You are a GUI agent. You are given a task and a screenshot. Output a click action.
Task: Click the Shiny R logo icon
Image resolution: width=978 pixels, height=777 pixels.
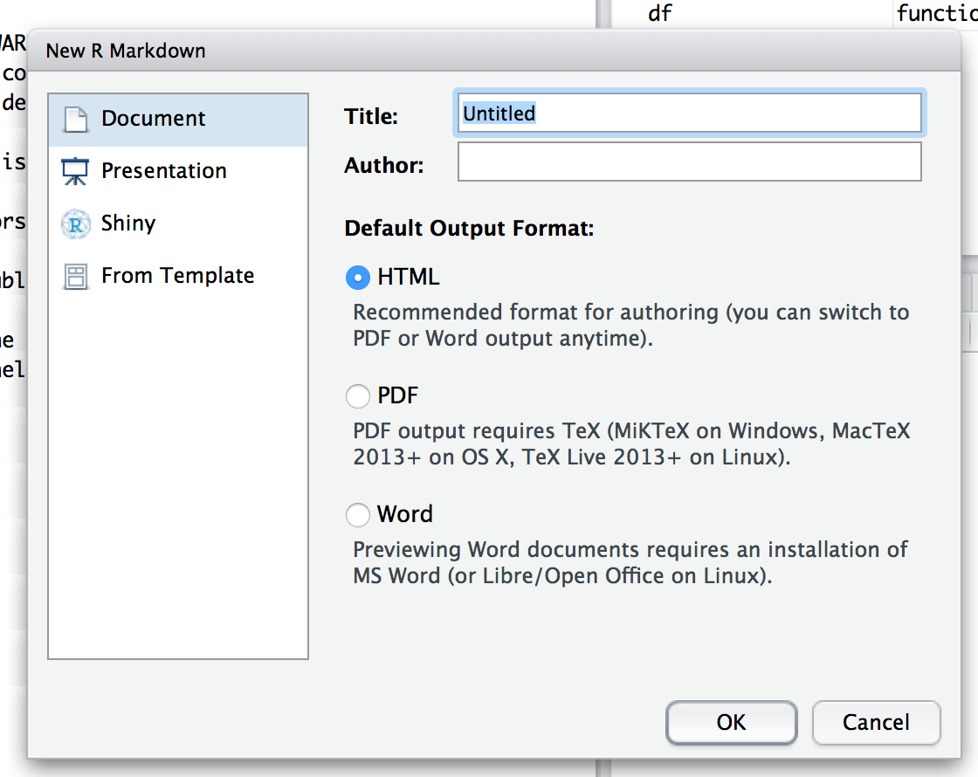pos(75,223)
